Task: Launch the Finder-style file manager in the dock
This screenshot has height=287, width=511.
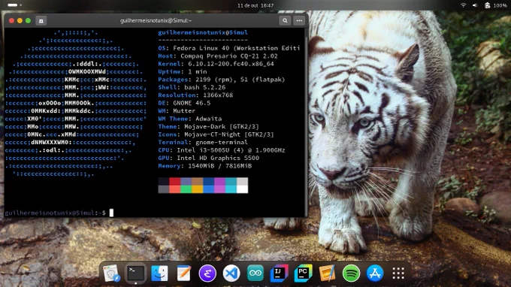Action: [x=159, y=273]
